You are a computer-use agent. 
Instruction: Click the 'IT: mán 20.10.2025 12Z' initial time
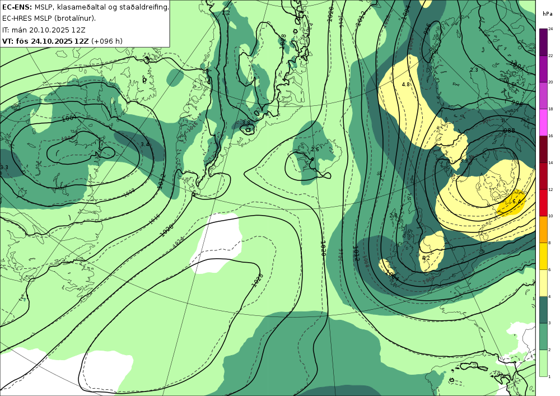tap(44, 30)
